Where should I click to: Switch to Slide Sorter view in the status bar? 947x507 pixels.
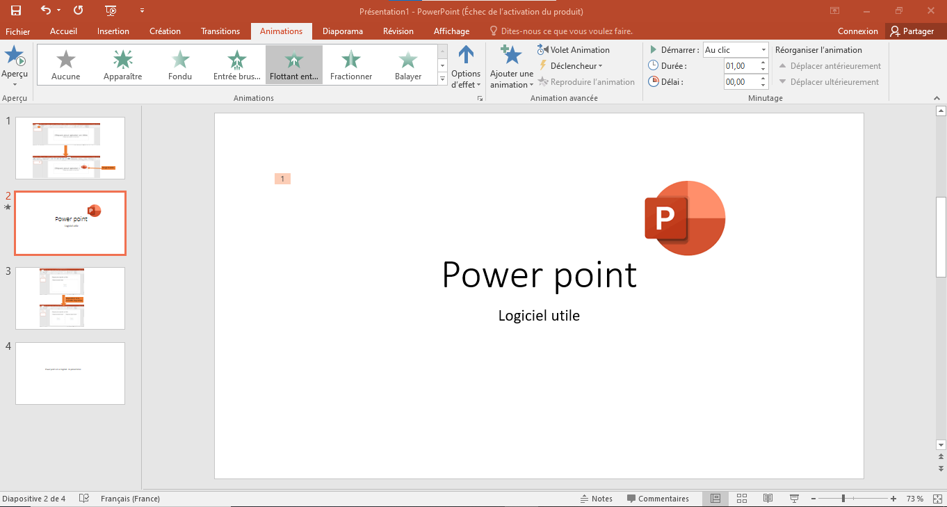(742, 499)
